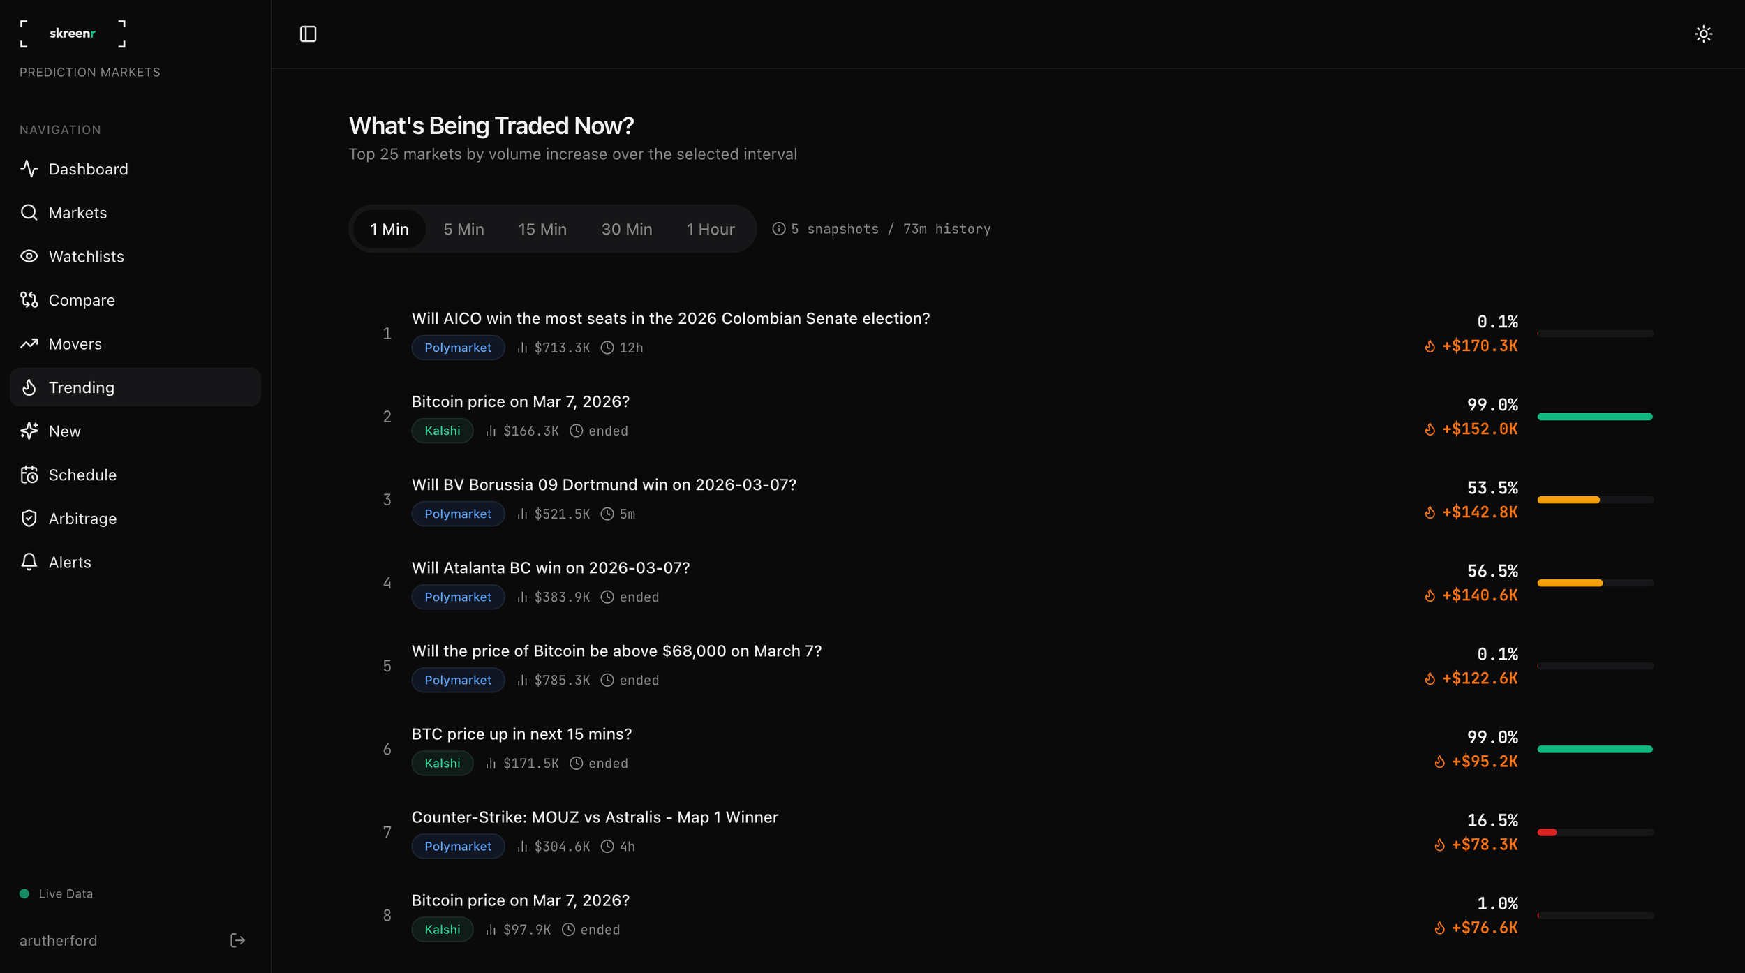
Task: Click clock icon next to 12h
Action: coord(607,348)
